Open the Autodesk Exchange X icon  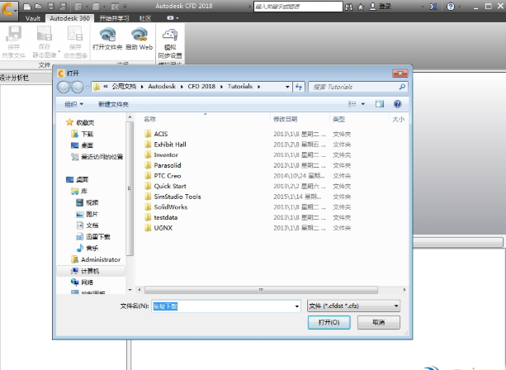(433, 7)
